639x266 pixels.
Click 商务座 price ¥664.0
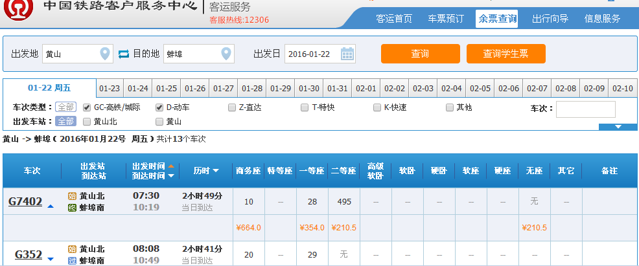(x=249, y=228)
